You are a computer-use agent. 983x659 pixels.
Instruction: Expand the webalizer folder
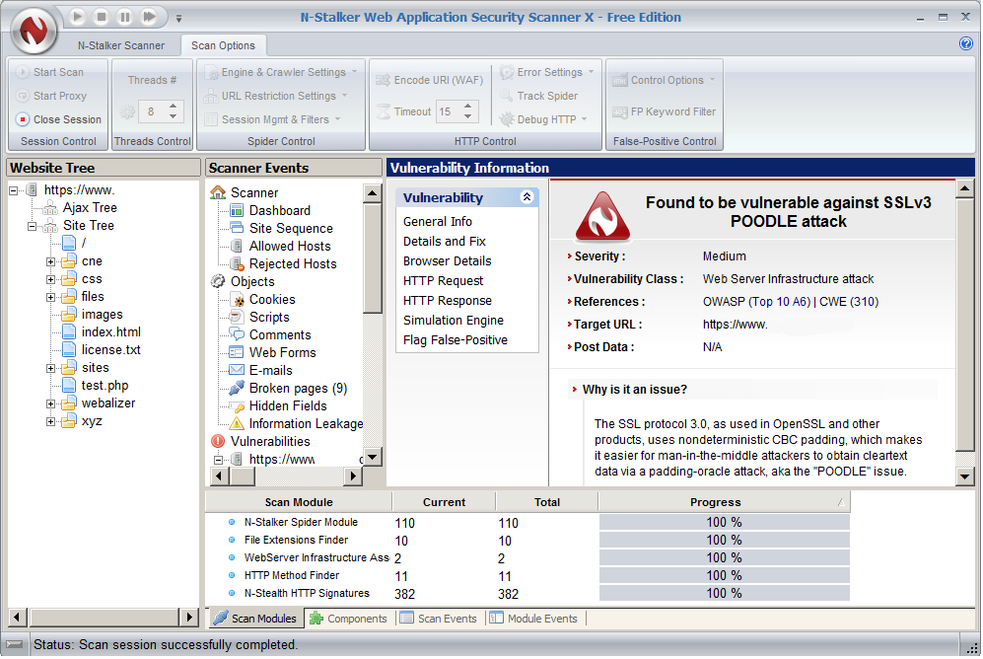click(x=51, y=404)
